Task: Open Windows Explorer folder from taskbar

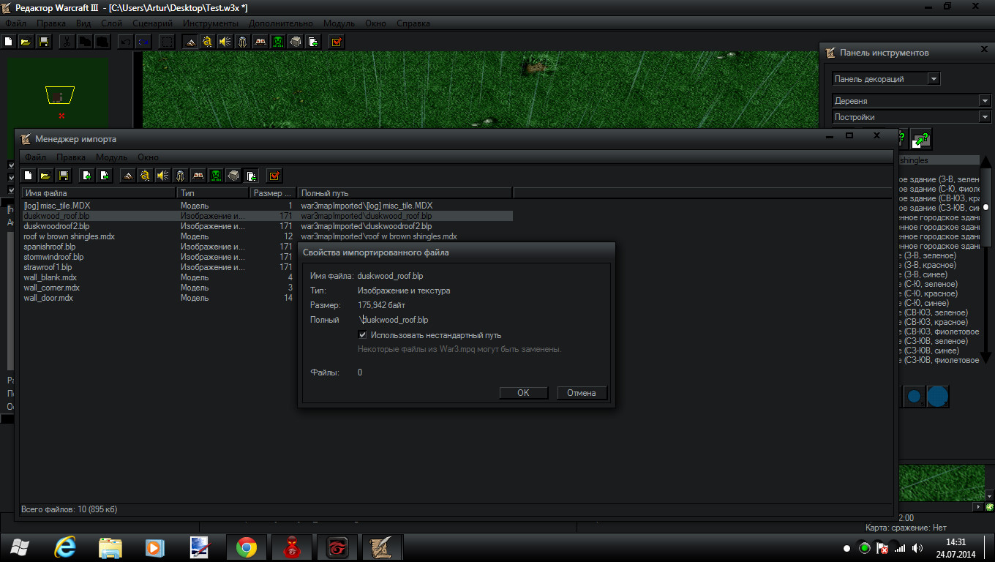Action: [111, 547]
